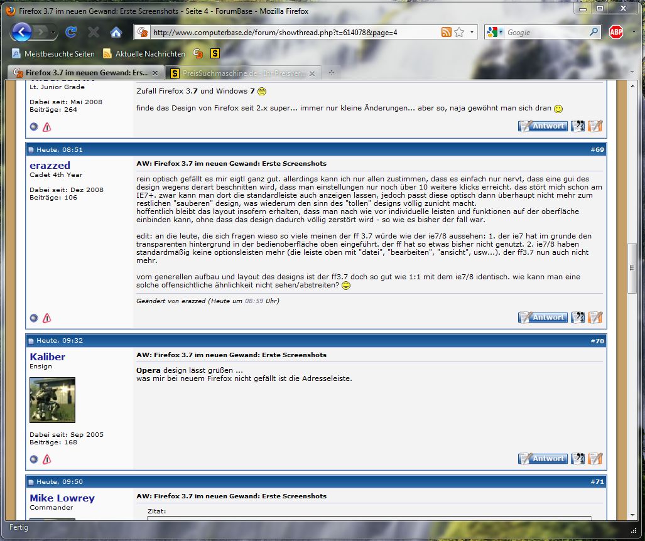Click the address bar URL field
The height and width of the screenshot is (541, 645).
coord(294,33)
